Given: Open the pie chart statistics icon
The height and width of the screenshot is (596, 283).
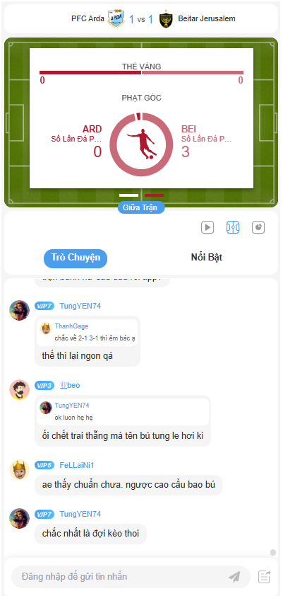Looking at the screenshot, I should pos(258,227).
